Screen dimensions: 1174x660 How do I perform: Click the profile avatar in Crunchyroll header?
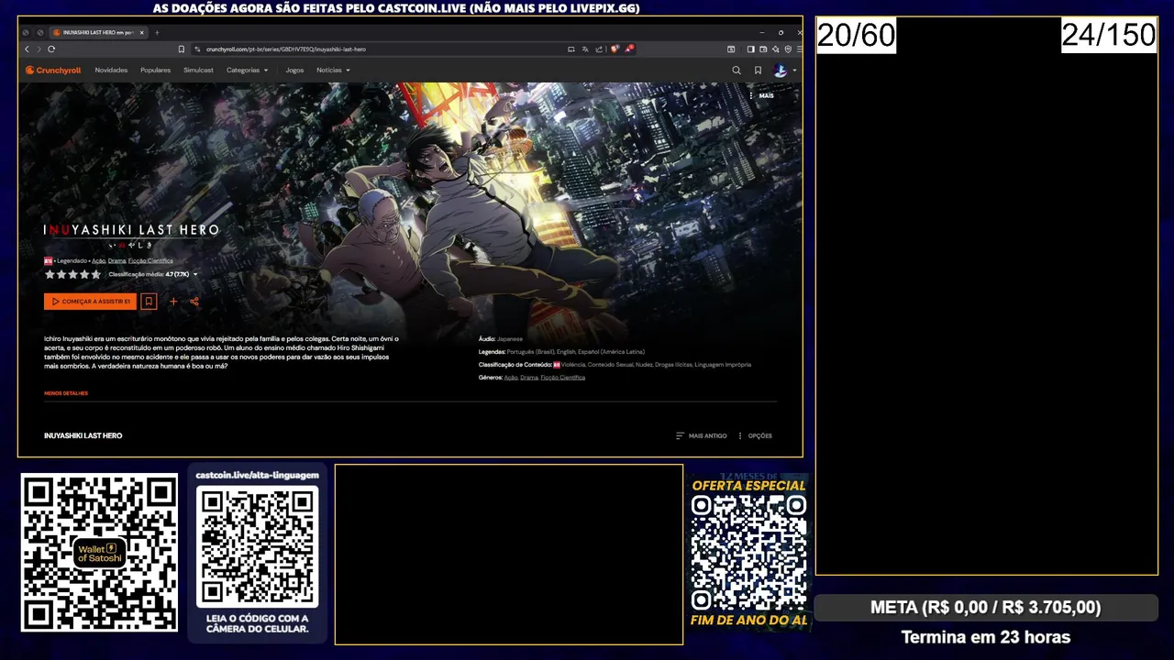coord(780,70)
